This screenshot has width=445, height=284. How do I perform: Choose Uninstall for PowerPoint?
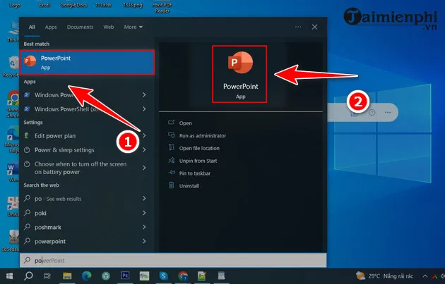pos(189,186)
